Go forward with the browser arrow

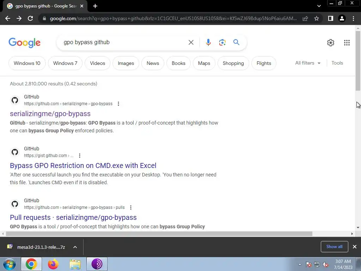(x=19, y=18)
